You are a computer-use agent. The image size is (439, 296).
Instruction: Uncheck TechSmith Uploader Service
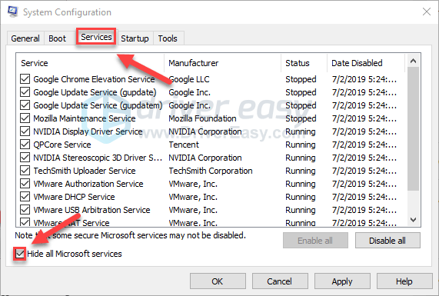tap(25, 171)
